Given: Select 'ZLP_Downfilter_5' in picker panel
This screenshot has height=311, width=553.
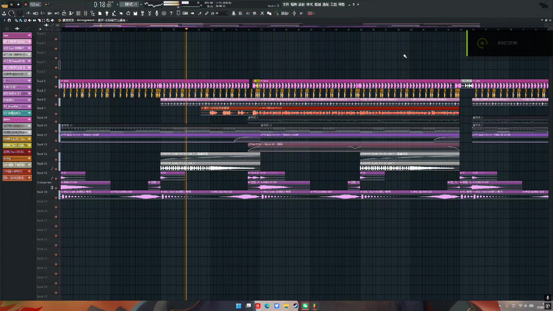Looking at the screenshot, I should 17,107.
